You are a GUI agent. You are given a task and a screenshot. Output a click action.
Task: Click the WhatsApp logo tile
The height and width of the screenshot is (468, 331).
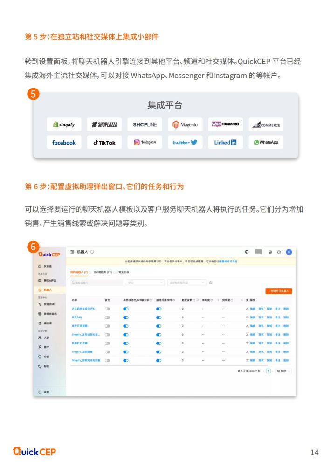[266, 142]
